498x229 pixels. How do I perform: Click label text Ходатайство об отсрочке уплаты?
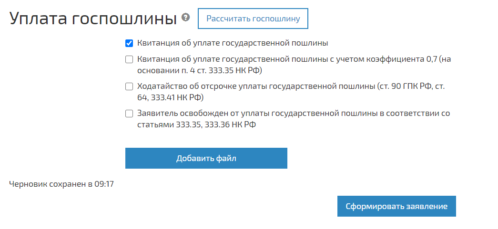(255, 86)
